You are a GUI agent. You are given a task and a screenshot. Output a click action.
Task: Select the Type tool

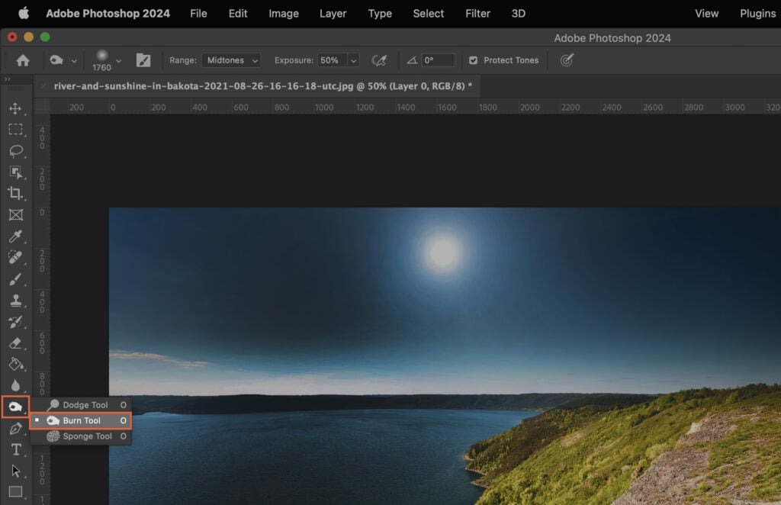click(x=17, y=449)
